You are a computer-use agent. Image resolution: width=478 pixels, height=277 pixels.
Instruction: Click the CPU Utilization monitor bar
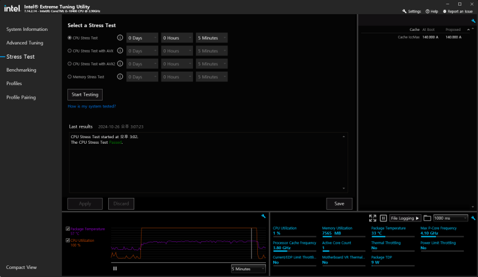coord(294,236)
